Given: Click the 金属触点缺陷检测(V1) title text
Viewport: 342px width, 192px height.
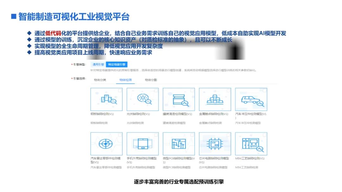Looking at the screenshot, I should click(214, 114).
